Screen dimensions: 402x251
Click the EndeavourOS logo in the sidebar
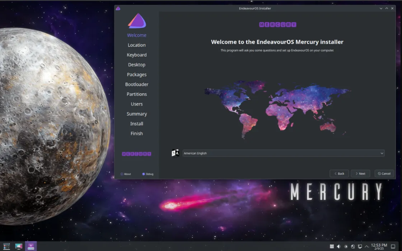click(x=137, y=21)
